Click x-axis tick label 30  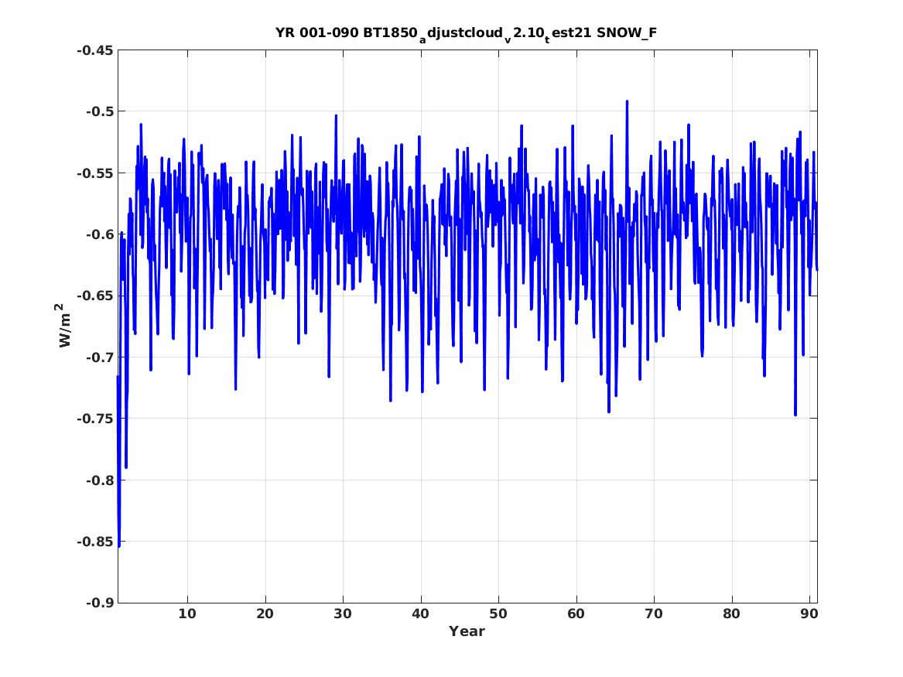click(343, 614)
